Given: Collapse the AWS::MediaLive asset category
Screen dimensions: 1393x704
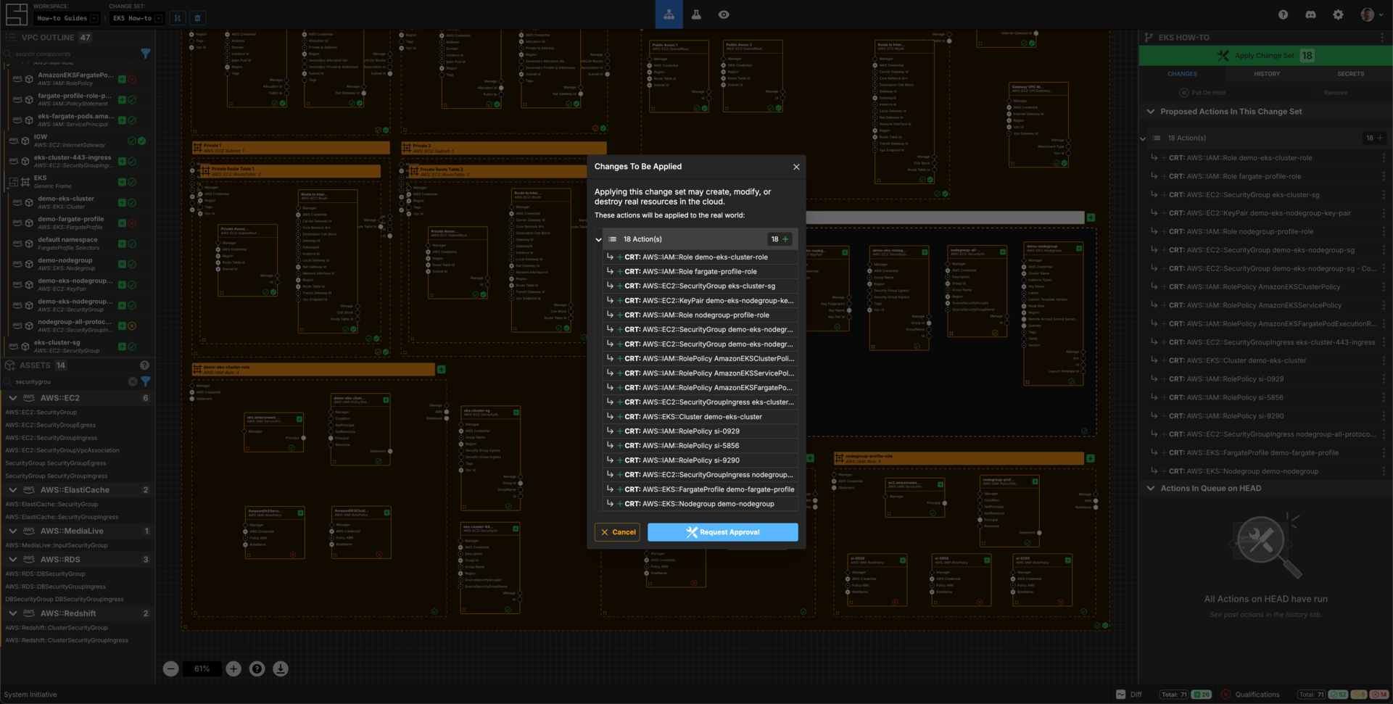Looking at the screenshot, I should 13,531.
